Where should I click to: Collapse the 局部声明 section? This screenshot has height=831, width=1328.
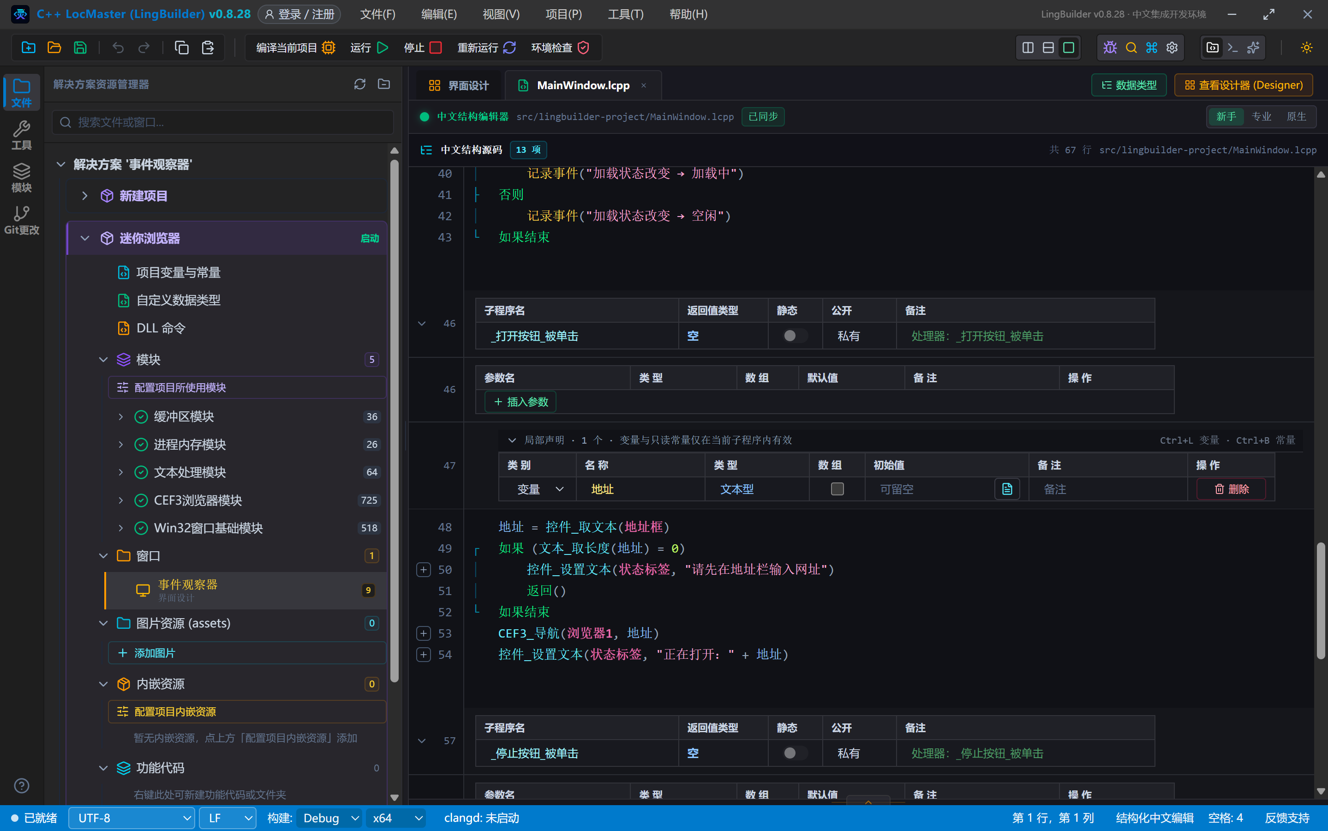point(512,440)
